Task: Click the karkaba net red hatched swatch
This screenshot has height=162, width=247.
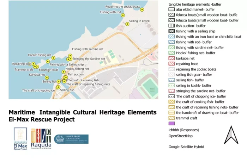Action: (x=172, y=58)
